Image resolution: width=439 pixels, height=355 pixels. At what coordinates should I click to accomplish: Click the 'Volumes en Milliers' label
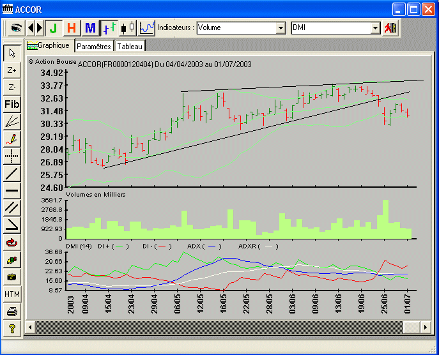(95, 195)
